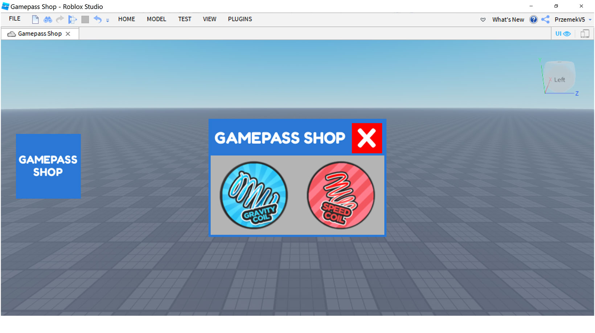Open the FILE menu
Image resolution: width=595 pixels, height=333 pixels.
(15, 19)
